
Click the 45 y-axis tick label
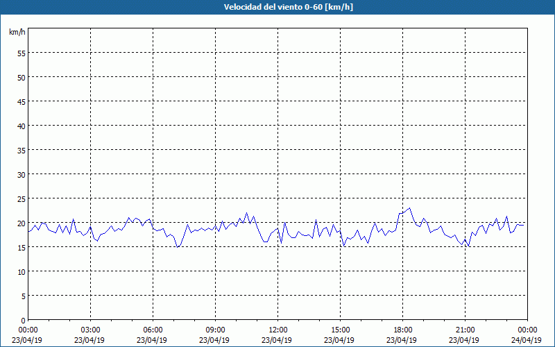(21, 101)
